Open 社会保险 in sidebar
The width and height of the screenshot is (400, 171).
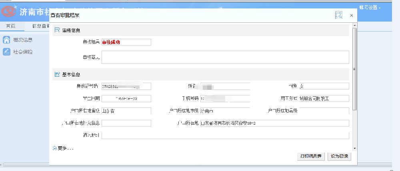pyautogui.click(x=23, y=52)
